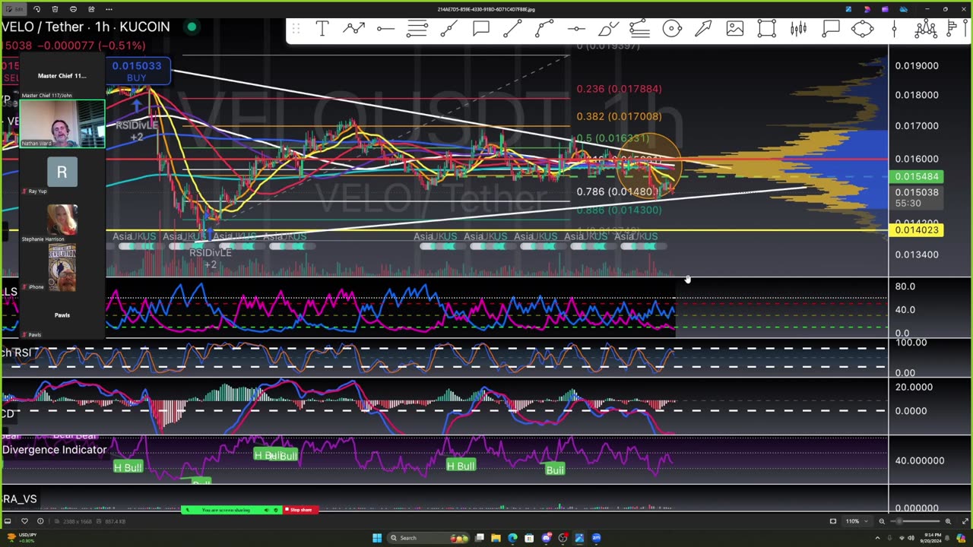Screen dimensions: 973x547
Task: Click the fit to window icon
Action: 833,521
